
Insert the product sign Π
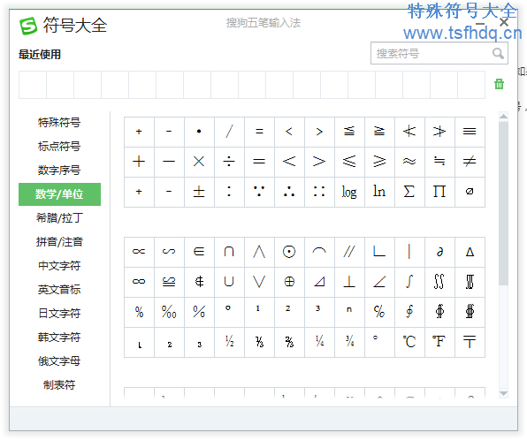(x=439, y=192)
